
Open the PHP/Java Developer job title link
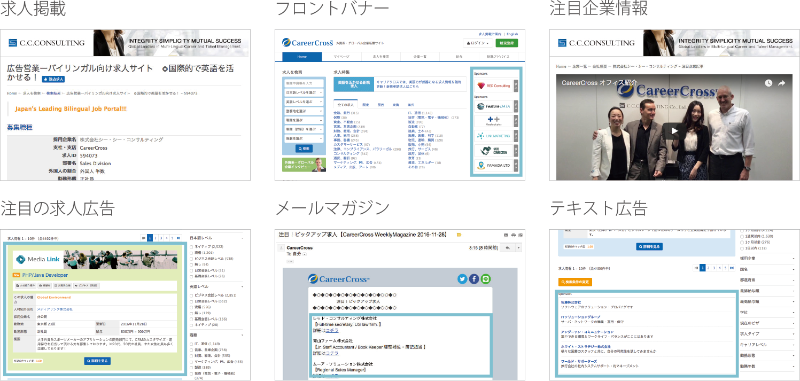[45, 275]
